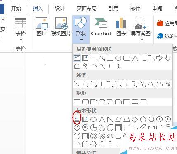
Task: Select the hexagon shape
Action: [x=151, y=119]
